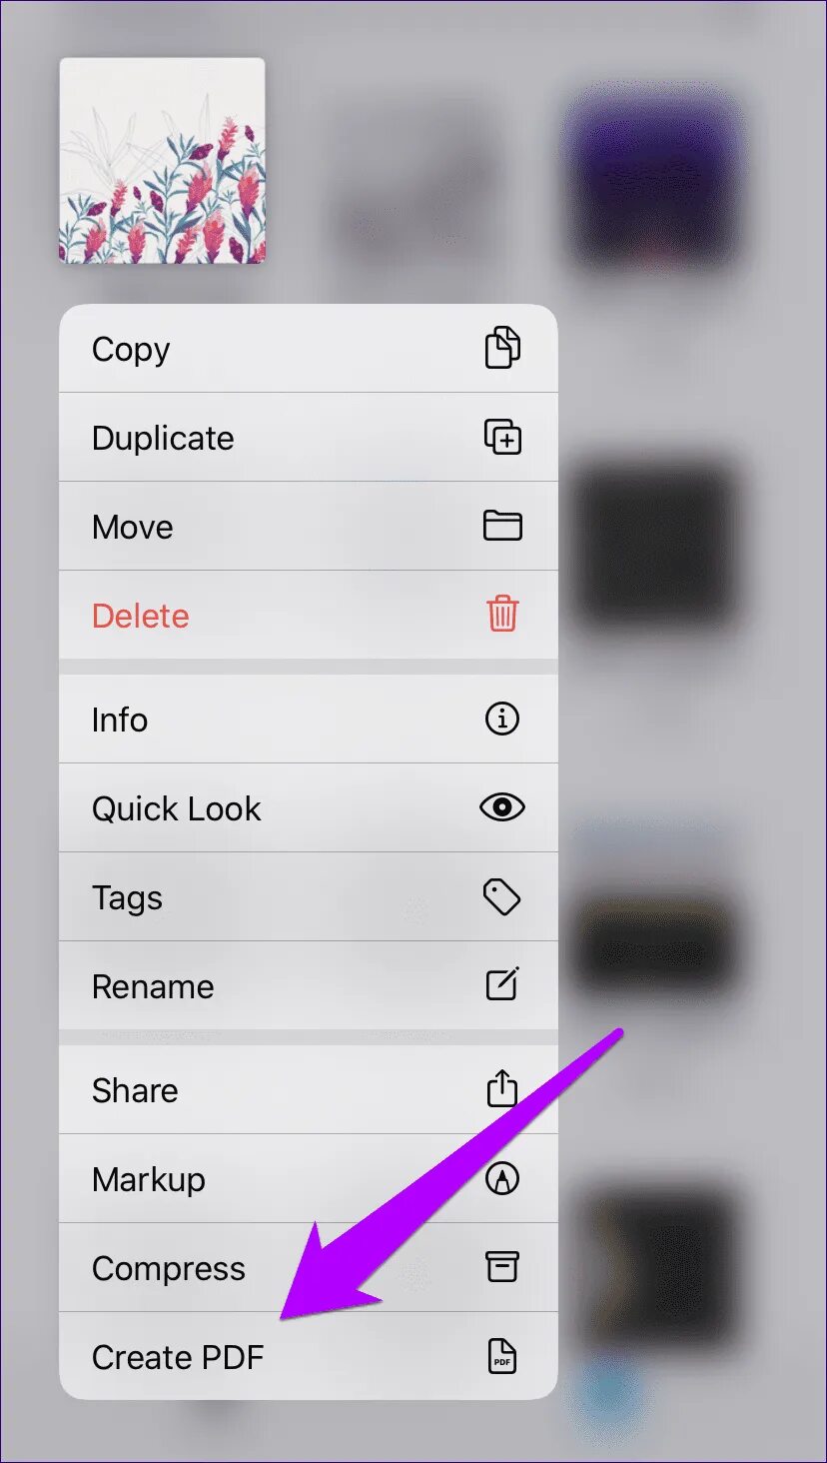Click the red Delete trash icon
This screenshot has width=827, height=1463.
tap(502, 614)
